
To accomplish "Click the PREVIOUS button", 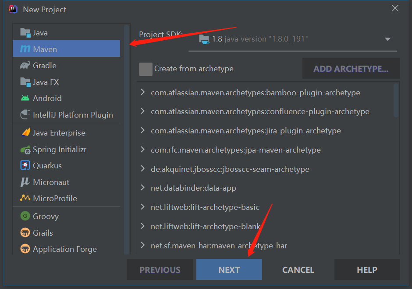I will pos(160,270).
